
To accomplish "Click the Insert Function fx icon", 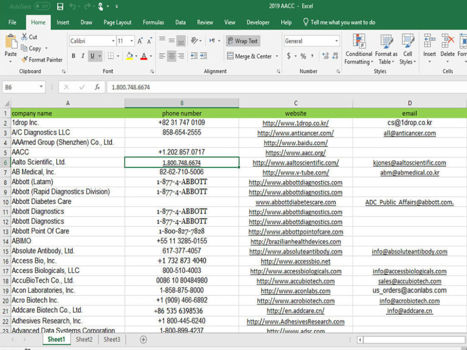I will coord(97,87).
